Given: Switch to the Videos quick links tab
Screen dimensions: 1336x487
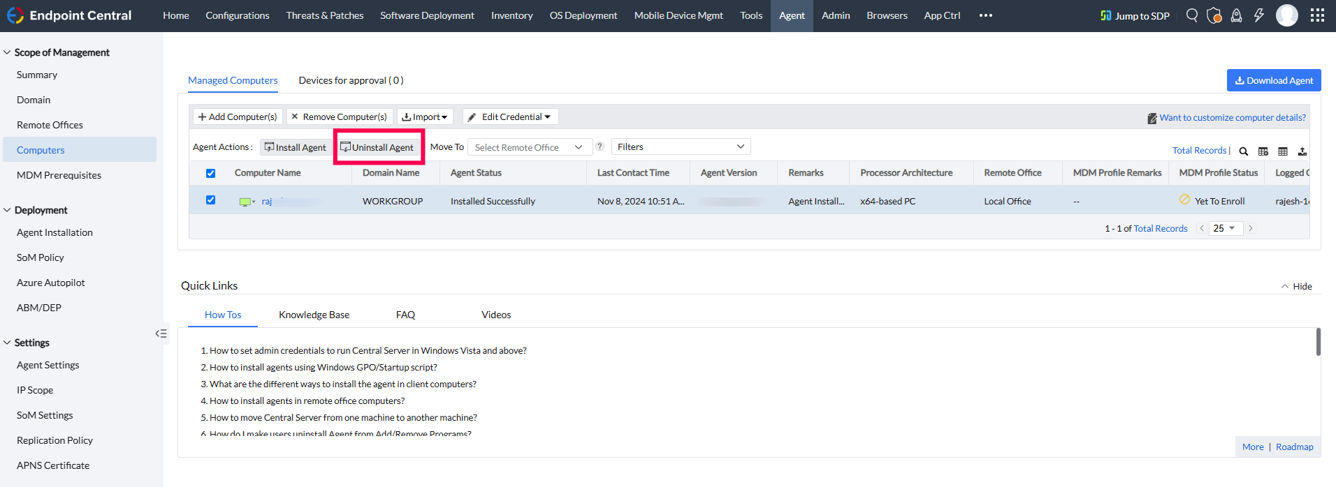Looking at the screenshot, I should pos(496,315).
